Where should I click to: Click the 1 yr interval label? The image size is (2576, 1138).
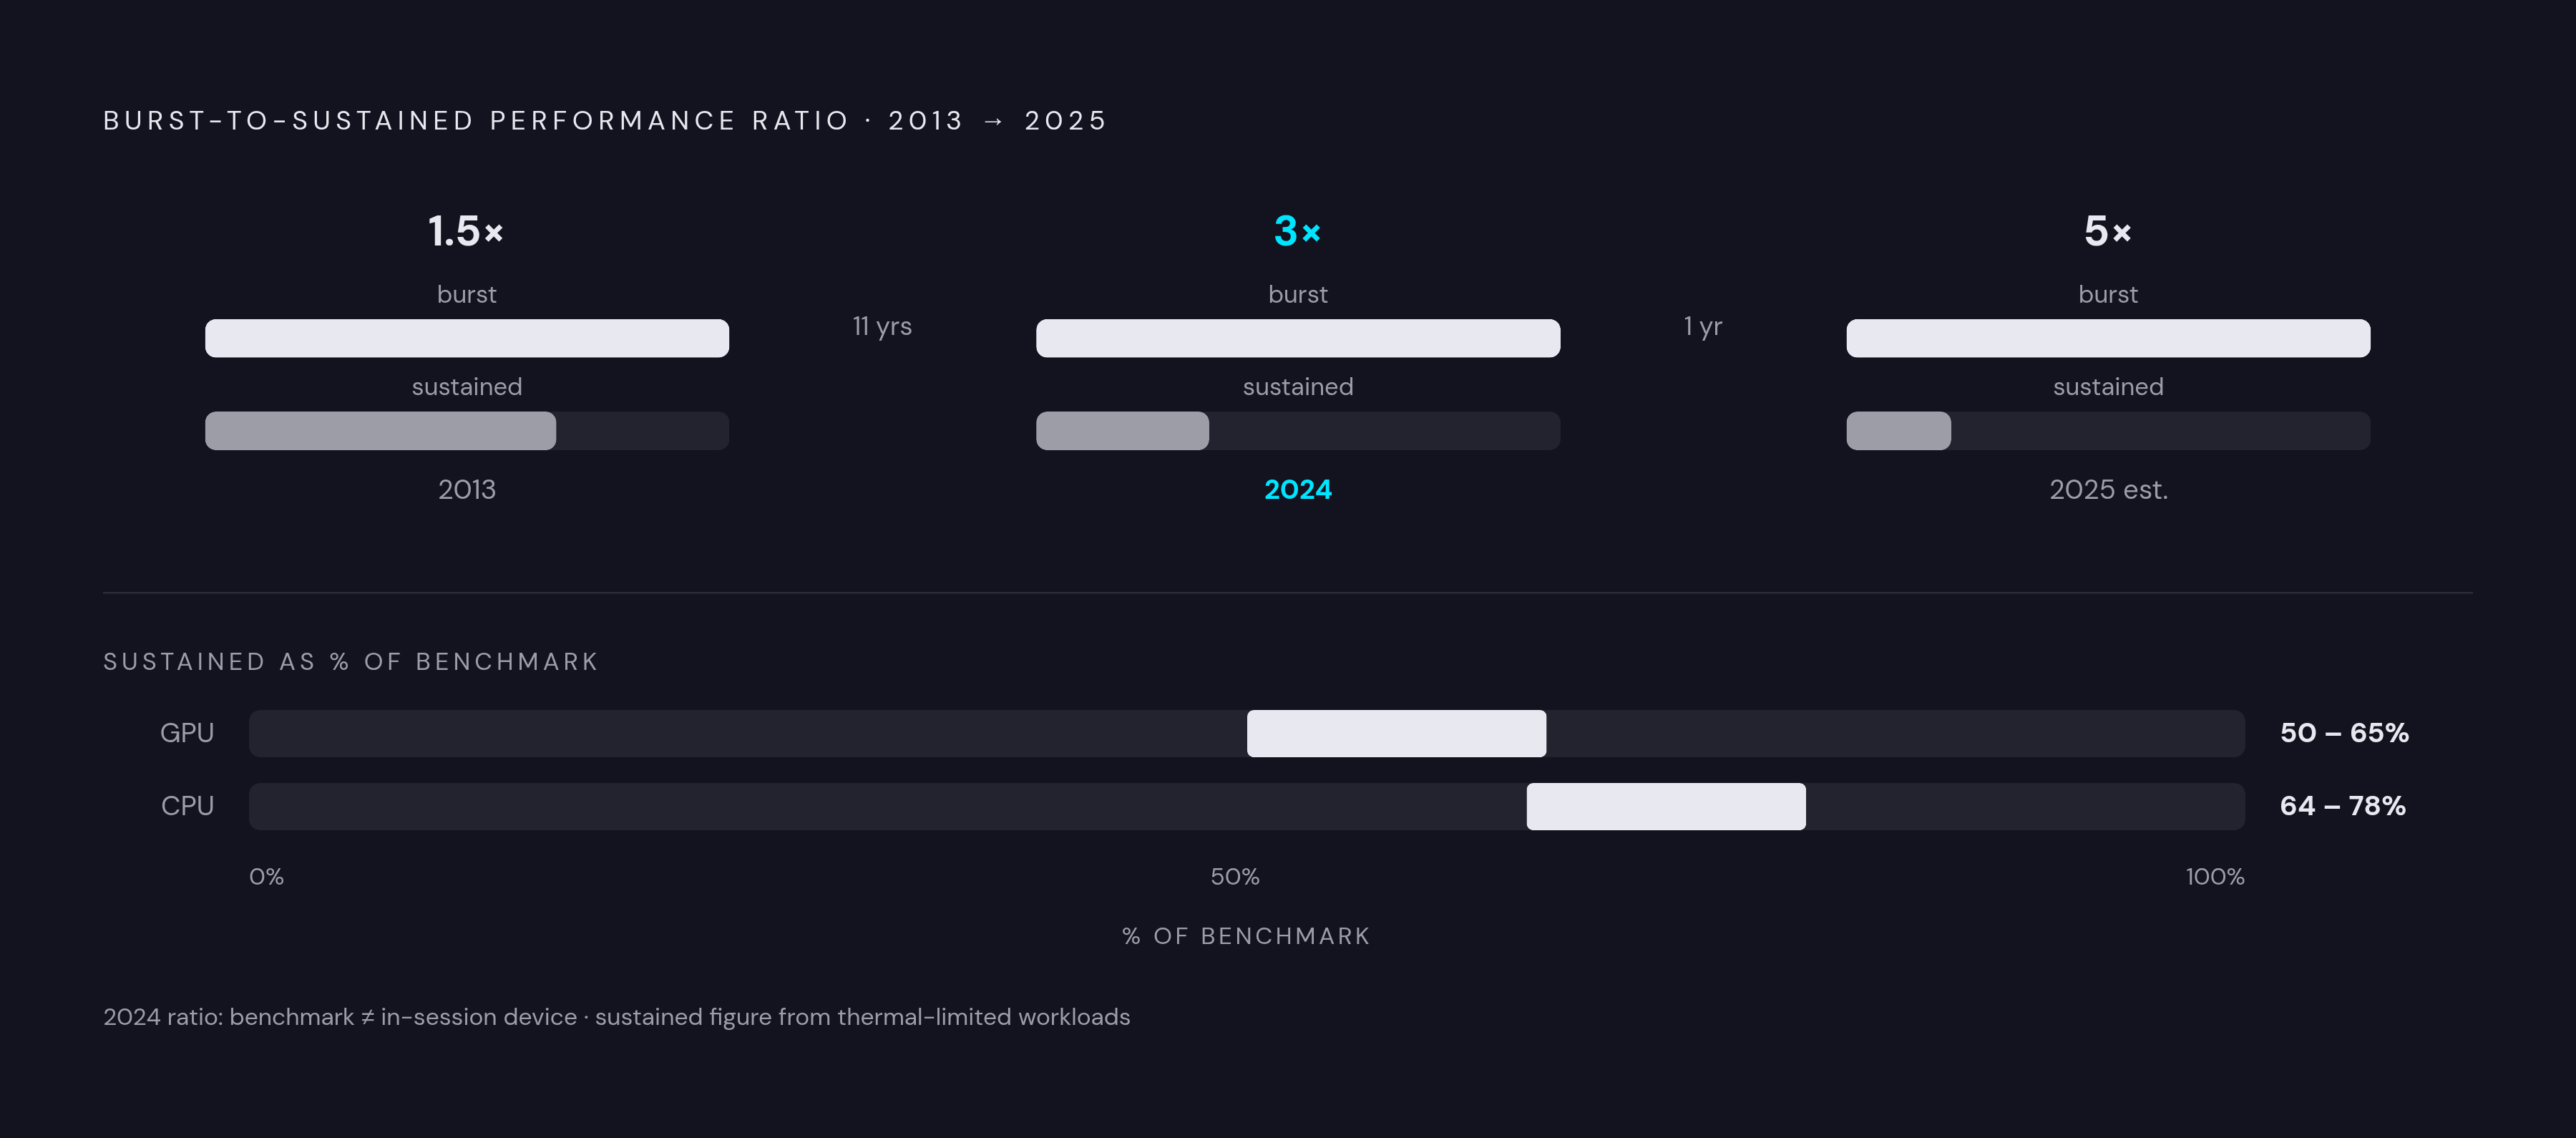pos(1703,326)
